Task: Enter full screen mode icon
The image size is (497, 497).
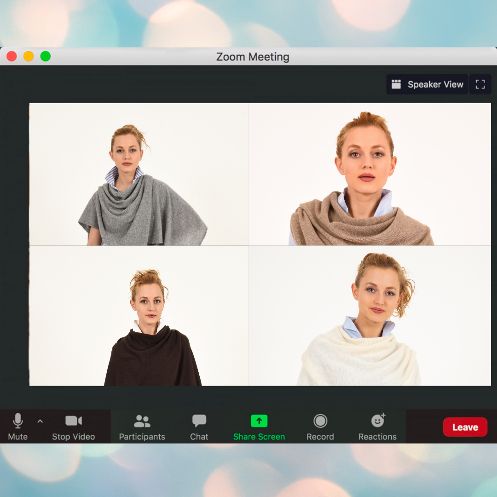Action: pyautogui.click(x=480, y=84)
